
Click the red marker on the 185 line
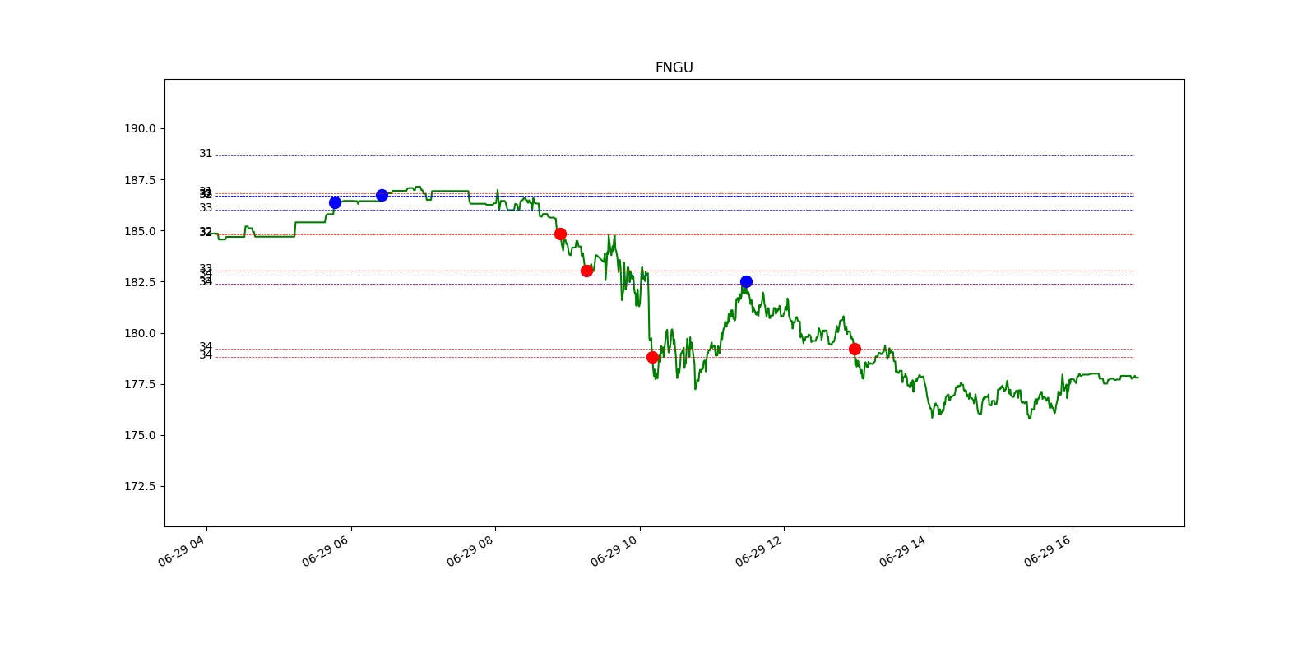point(560,234)
